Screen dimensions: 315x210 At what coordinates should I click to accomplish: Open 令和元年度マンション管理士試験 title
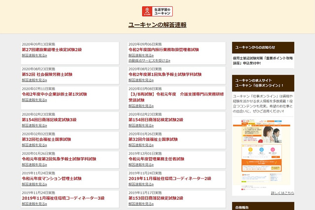52,178
